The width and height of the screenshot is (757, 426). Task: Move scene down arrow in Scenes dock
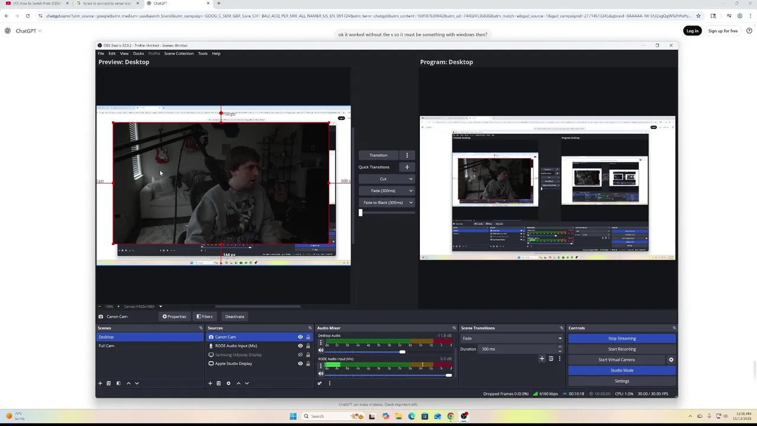(137, 383)
